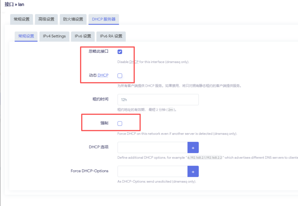
Task: Select the DHCP 服务器 tab
Action: [103, 19]
